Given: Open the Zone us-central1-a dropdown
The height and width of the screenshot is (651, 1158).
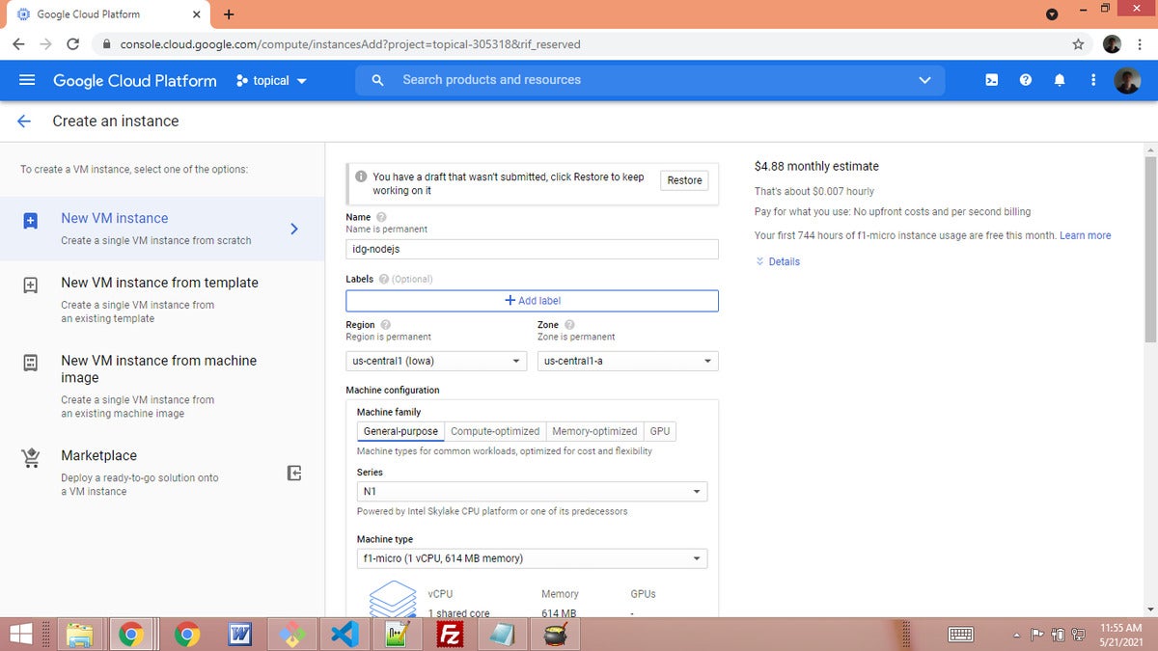Looking at the screenshot, I should 627,362.
